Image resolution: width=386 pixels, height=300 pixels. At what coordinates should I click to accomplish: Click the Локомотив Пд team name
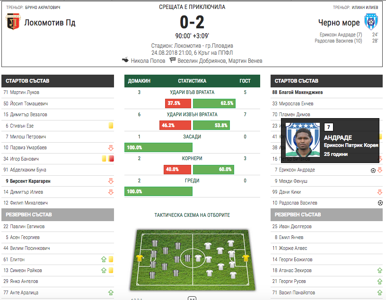click(x=50, y=22)
